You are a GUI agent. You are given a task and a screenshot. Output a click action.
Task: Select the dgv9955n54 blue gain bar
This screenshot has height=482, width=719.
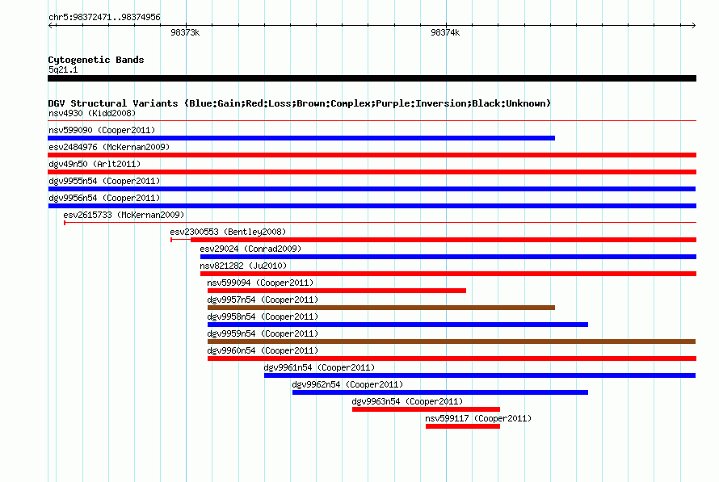(x=372, y=189)
